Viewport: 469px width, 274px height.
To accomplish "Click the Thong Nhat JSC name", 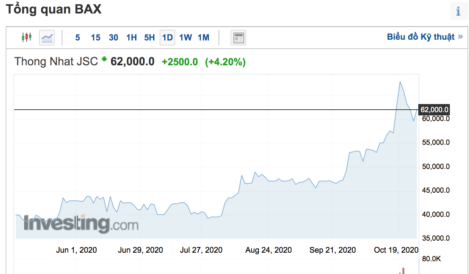I will coord(56,62).
